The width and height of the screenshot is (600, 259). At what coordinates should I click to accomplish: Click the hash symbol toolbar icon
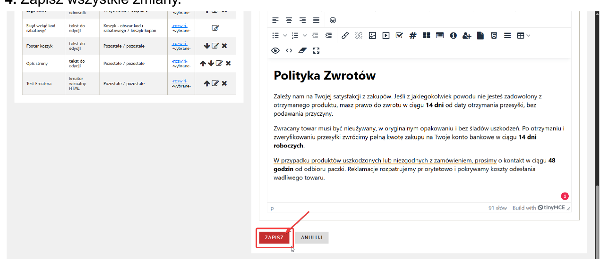pyautogui.click(x=413, y=35)
